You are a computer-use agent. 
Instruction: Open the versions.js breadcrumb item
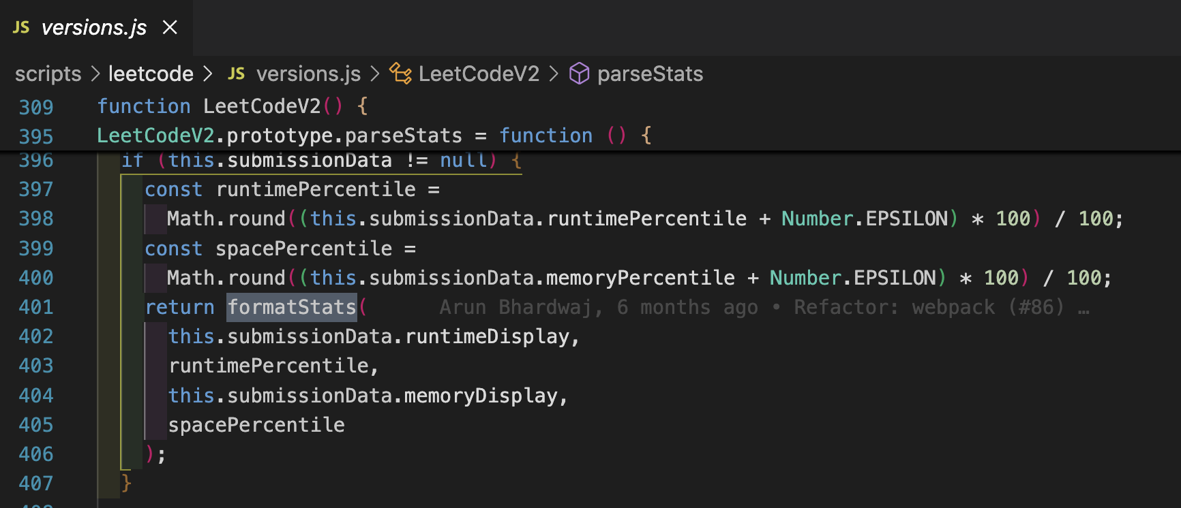pyautogui.click(x=308, y=74)
